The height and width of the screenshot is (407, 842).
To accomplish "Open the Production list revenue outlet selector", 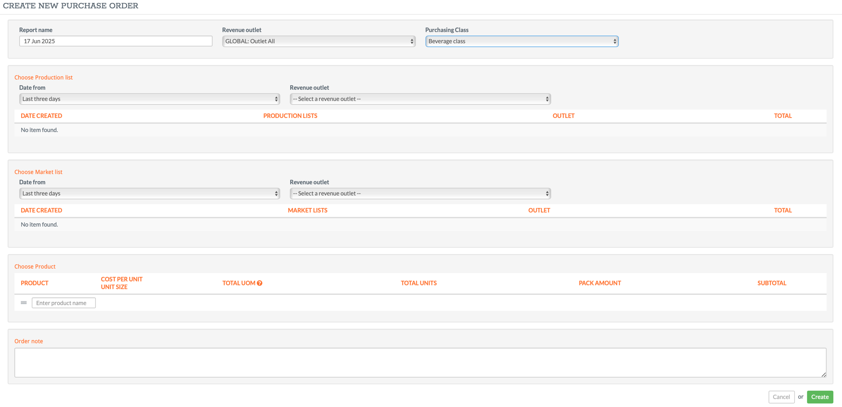I will click(x=420, y=99).
